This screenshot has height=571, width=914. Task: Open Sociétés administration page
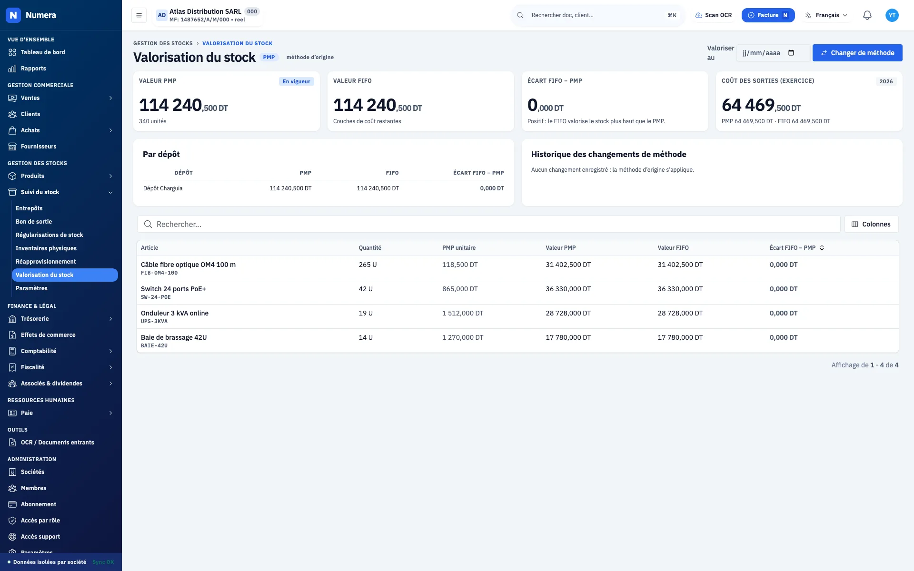point(61,472)
